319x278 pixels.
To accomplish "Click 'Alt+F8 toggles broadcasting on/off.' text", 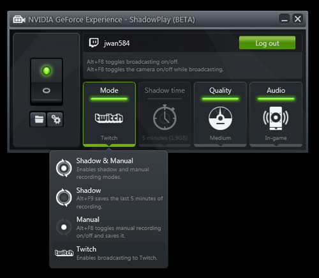I will coord(133,62).
